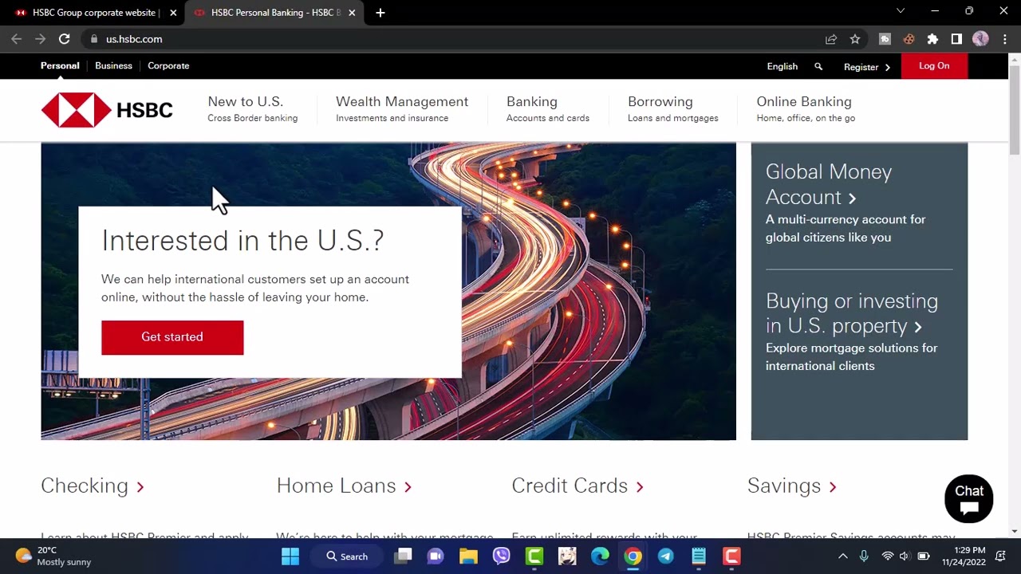1021x574 pixels.
Task: Switch to the Corporate section
Action: pyautogui.click(x=168, y=66)
